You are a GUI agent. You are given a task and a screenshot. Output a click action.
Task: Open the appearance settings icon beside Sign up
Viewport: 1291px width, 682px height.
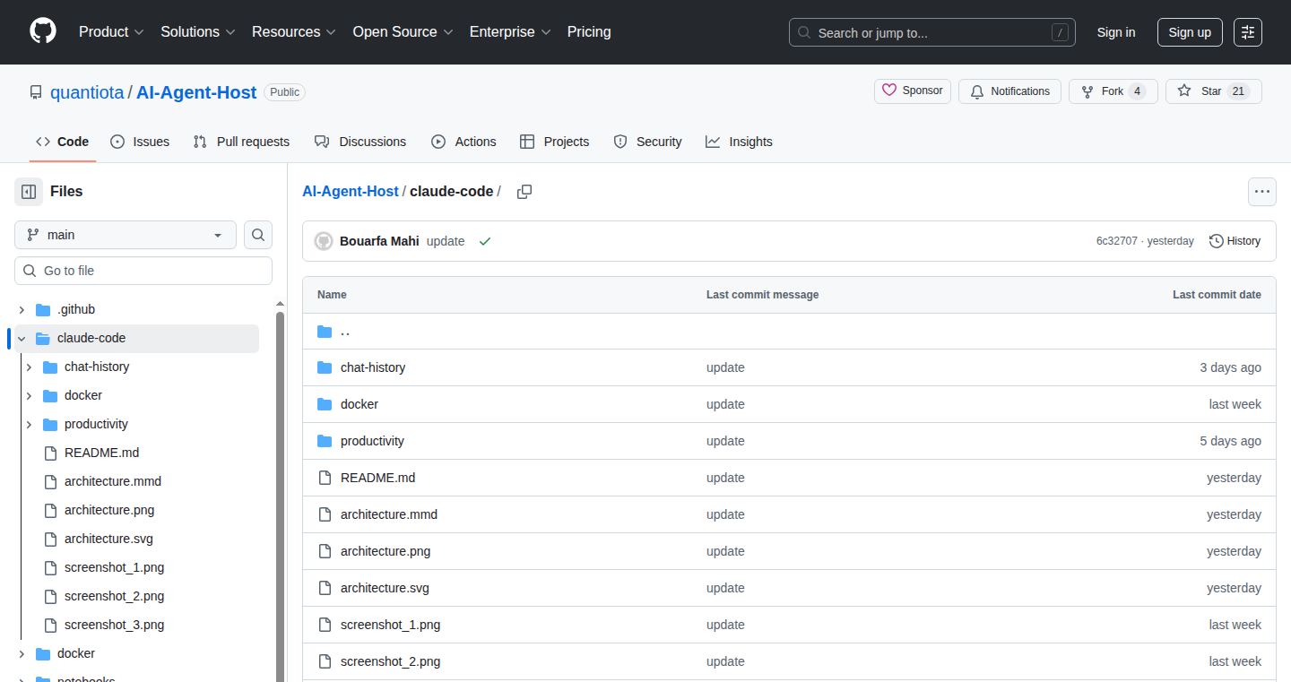click(x=1248, y=32)
